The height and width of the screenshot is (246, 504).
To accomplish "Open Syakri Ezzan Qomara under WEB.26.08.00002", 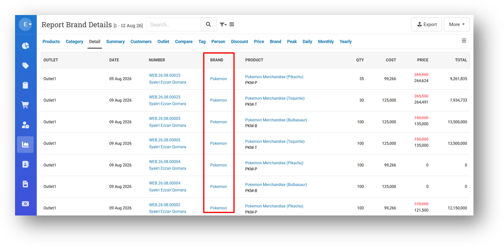I will [x=167, y=212].
